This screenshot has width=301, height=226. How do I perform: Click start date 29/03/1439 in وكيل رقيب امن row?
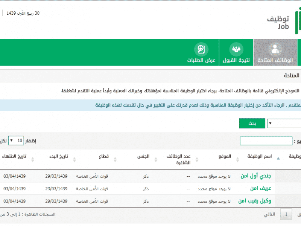tap(56, 201)
